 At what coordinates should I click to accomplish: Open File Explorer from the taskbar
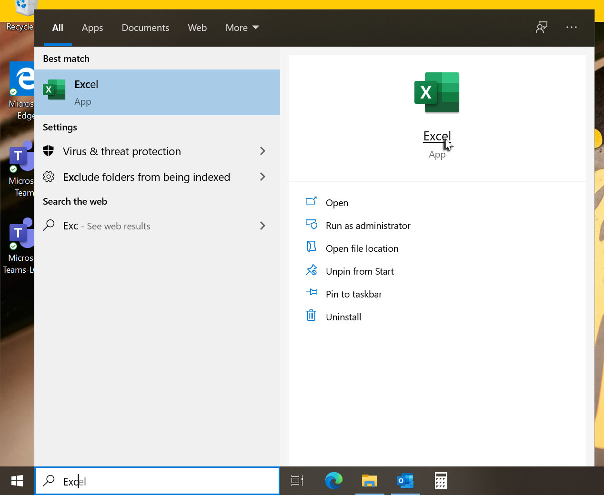(369, 481)
